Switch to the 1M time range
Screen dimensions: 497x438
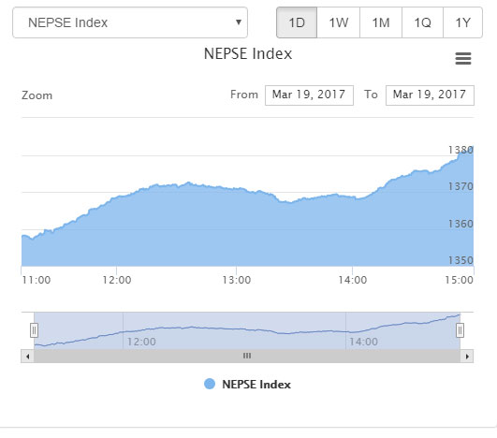pos(381,22)
